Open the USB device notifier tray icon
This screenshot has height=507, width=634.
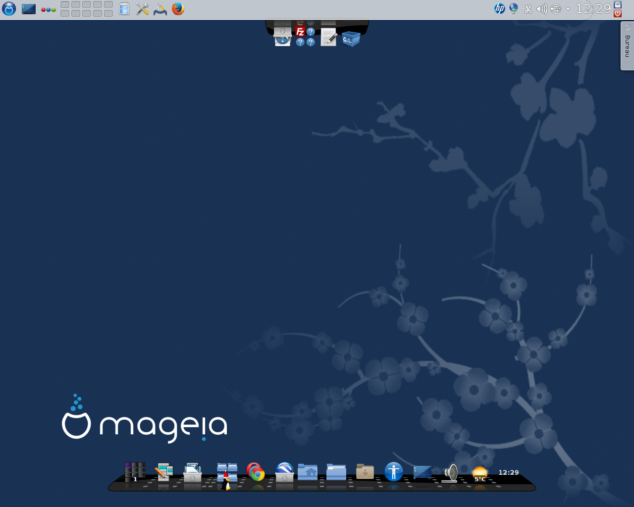(556, 9)
